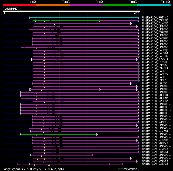Select the UniRef100_Q5ZK78 label
This screenshot has width=173, height=171.
(155, 143)
